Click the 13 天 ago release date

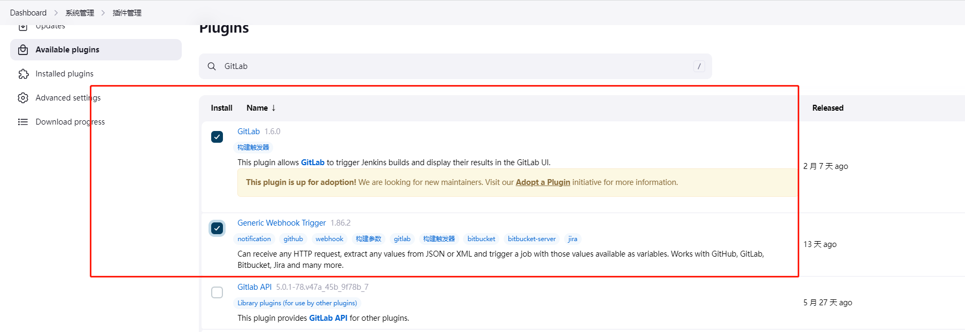(x=820, y=244)
